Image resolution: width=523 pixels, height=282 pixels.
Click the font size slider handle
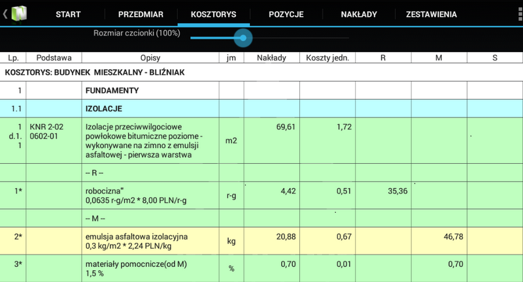pyautogui.click(x=243, y=38)
